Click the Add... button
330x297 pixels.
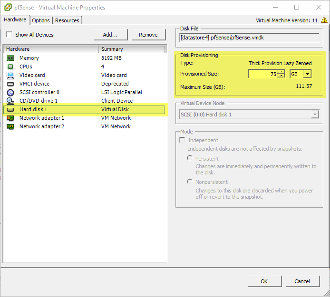110,35
